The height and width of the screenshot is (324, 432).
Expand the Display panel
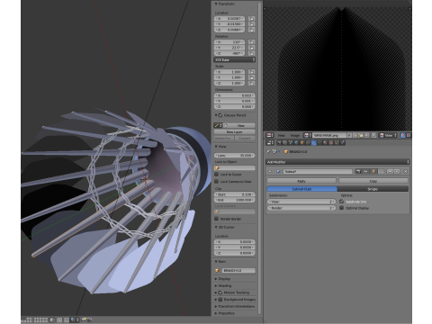tap(216, 279)
